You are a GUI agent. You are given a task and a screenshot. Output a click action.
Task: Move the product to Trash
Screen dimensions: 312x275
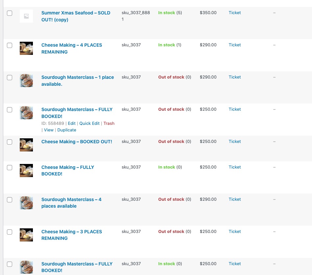pyautogui.click(x=109, y=124)
